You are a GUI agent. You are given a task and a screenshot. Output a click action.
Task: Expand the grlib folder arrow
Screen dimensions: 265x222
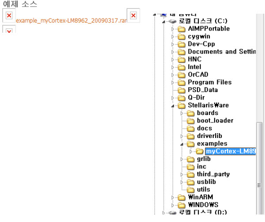182,159
